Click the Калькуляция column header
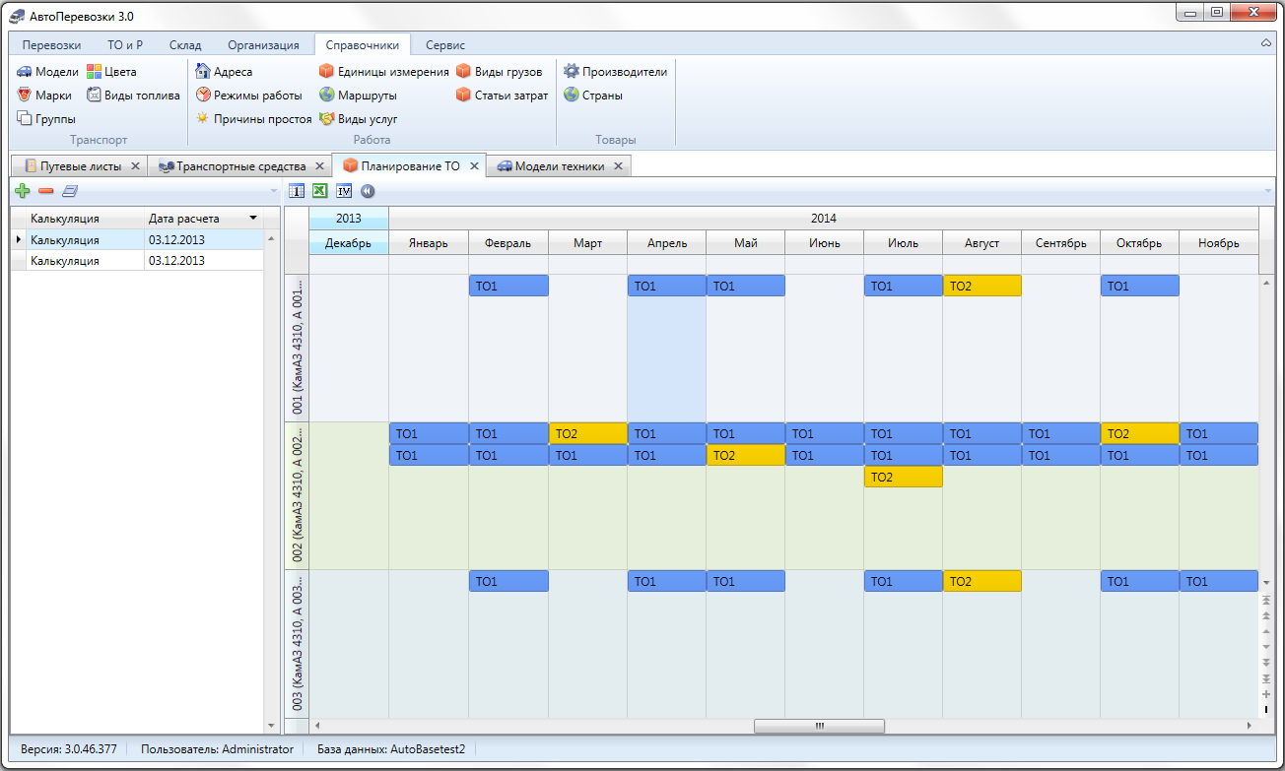1285x771 pixels. pos(86,219)
